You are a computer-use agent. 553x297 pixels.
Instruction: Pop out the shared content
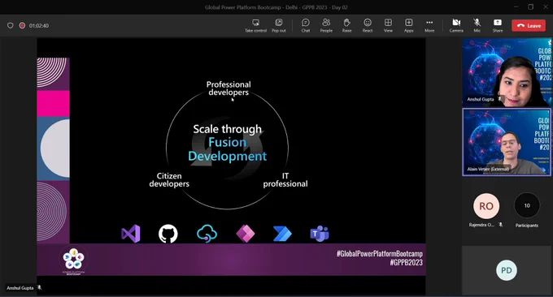(279, 26)
